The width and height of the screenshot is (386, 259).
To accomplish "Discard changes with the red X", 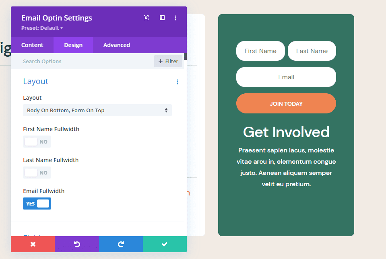I will pos(33,244).
